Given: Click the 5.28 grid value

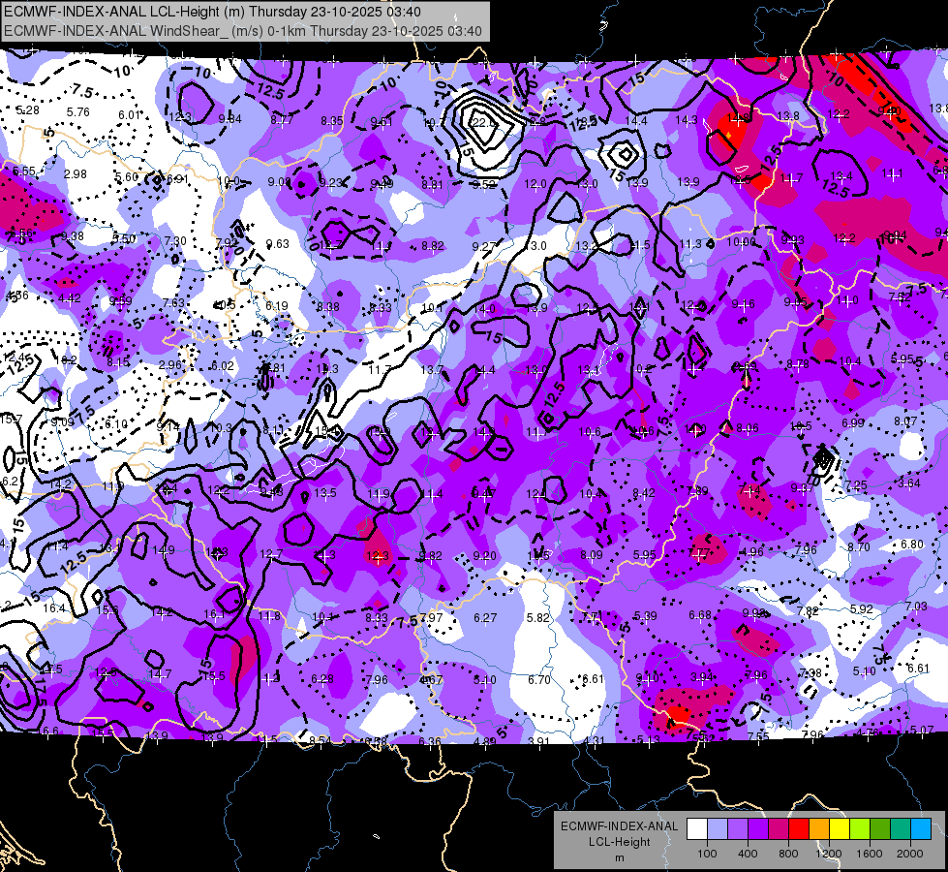Looking at the screenshot, I should tap(28, 110).
